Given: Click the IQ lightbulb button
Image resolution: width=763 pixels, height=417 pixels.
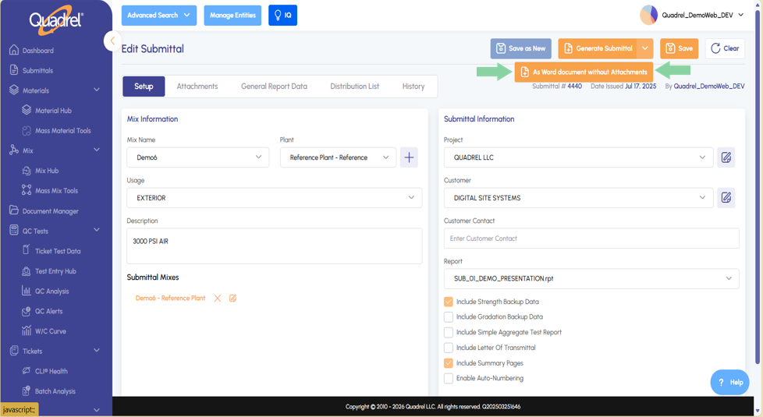Looking at the screenshot, I should 282,15.
